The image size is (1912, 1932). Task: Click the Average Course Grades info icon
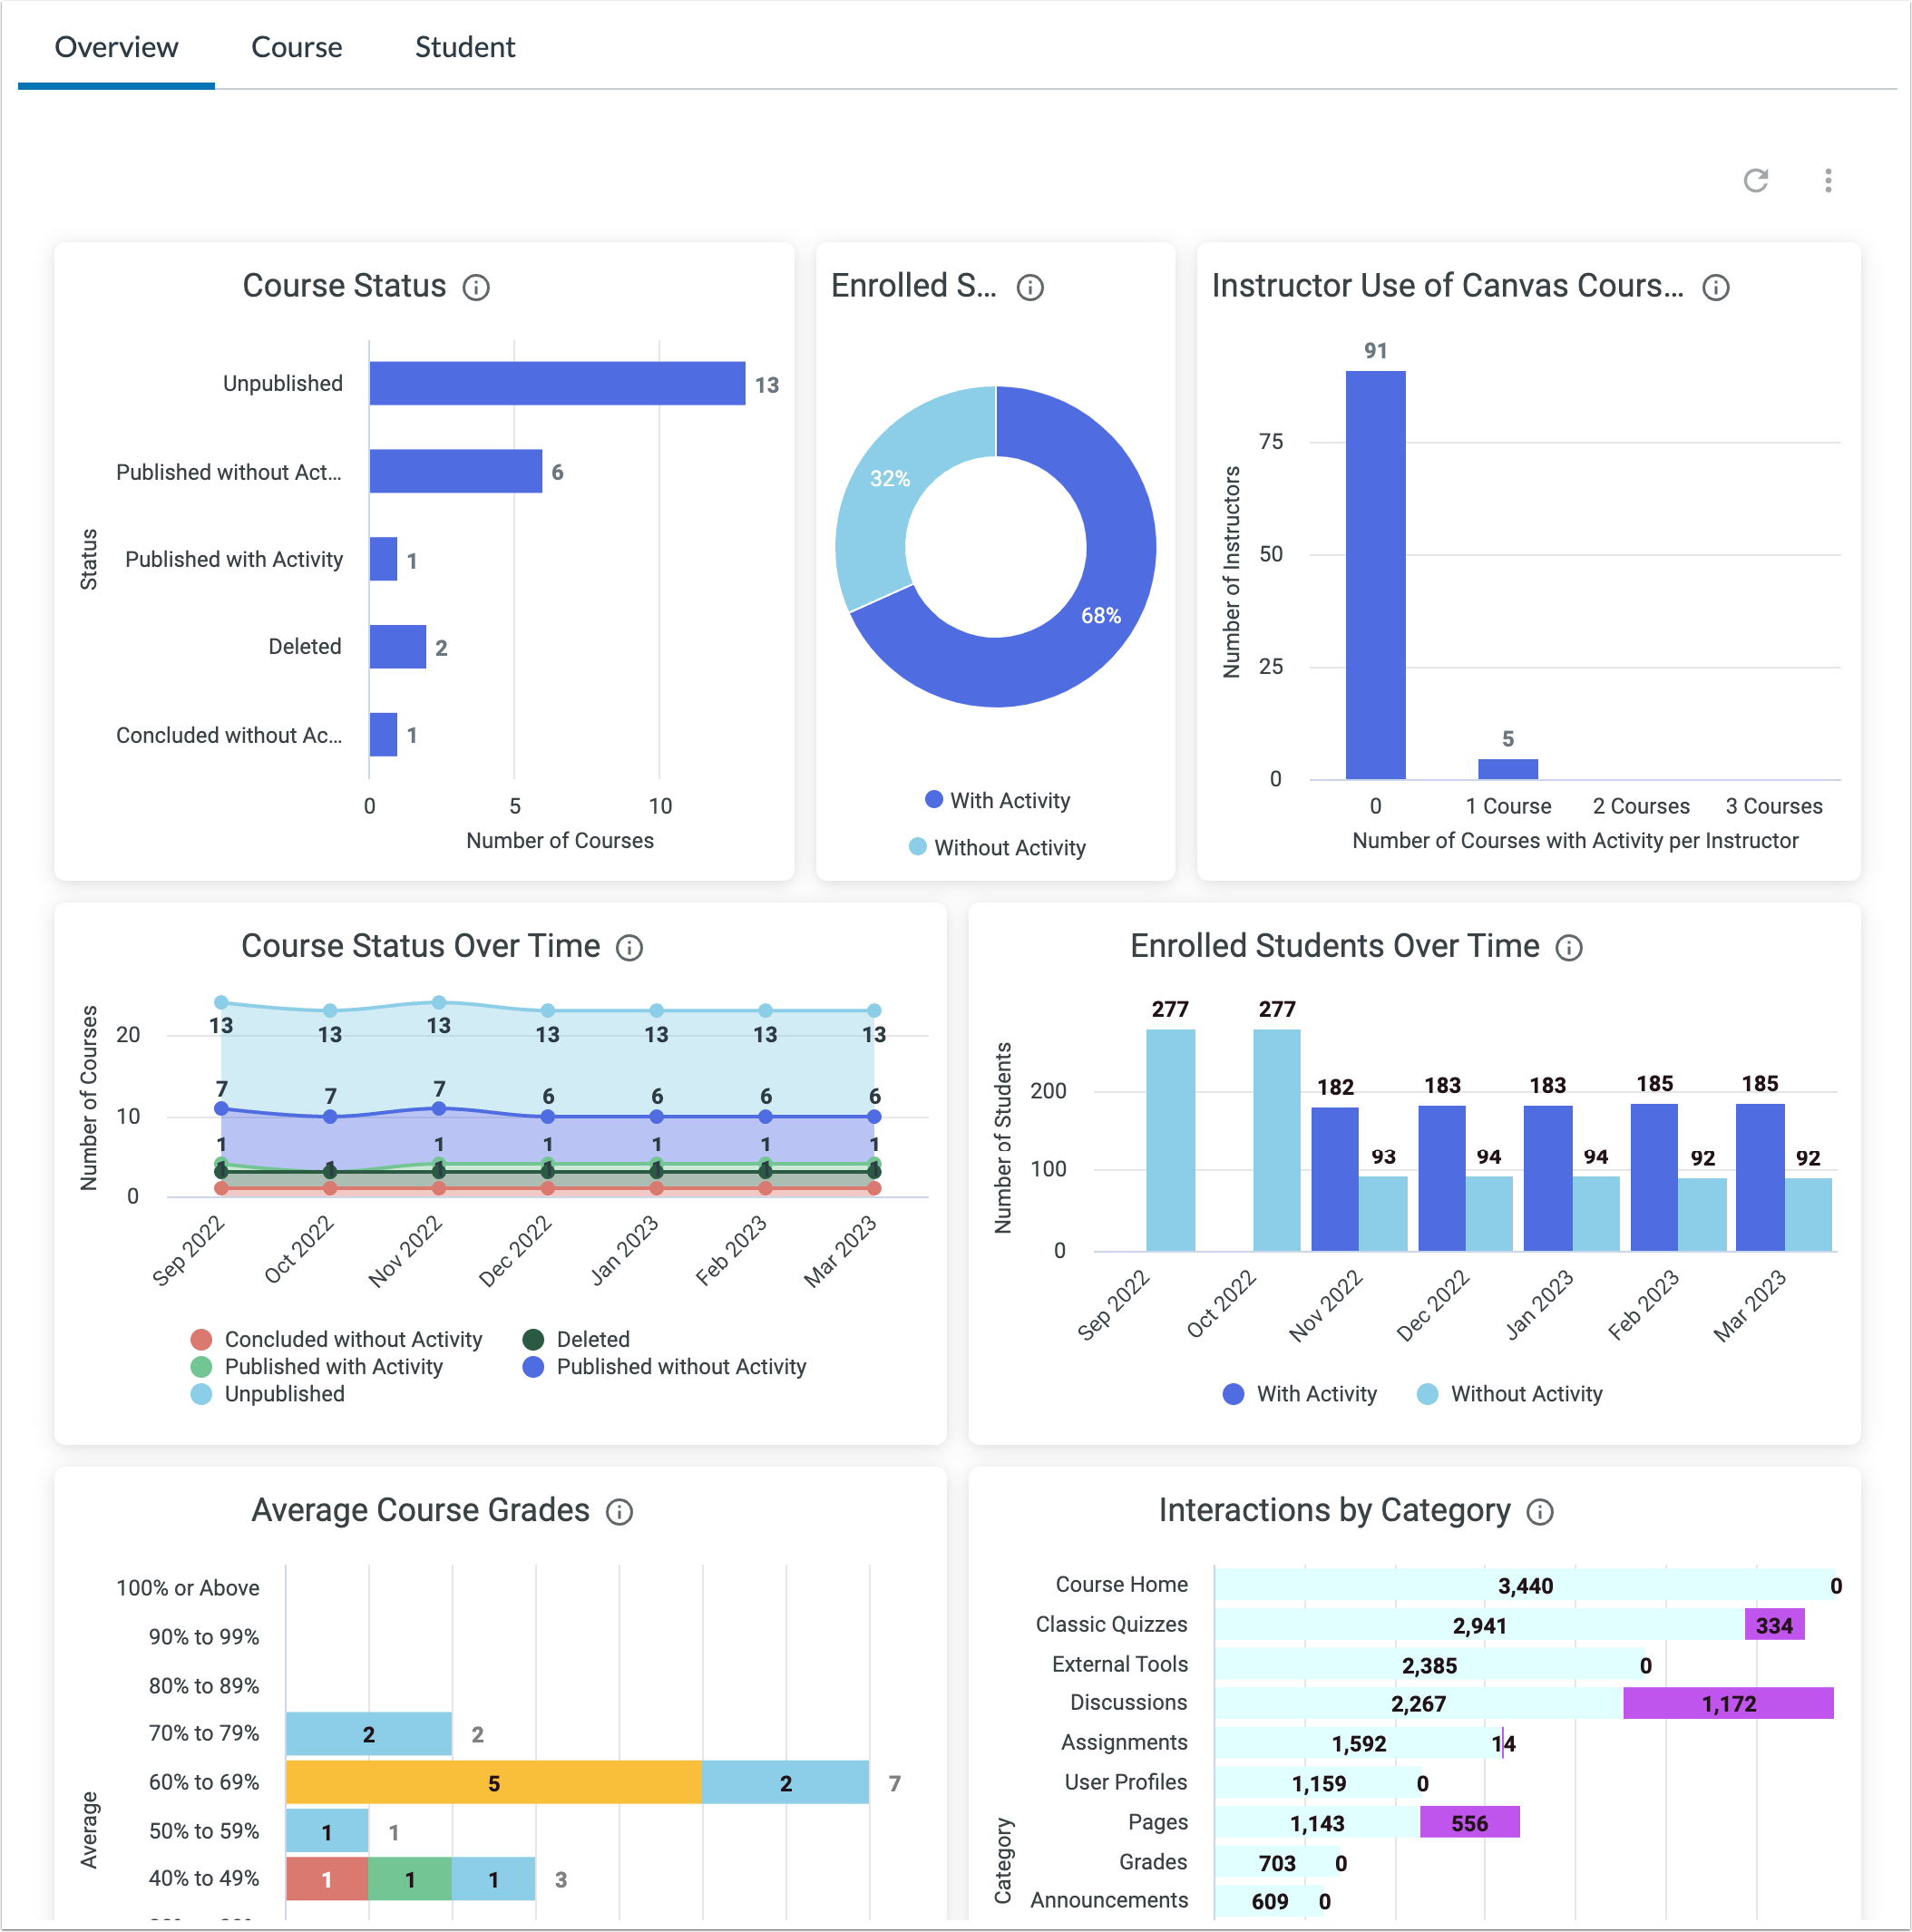(620, 1511)
